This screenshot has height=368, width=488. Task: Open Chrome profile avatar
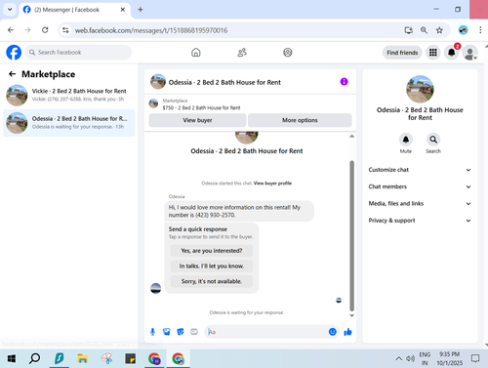pos(464,30)
